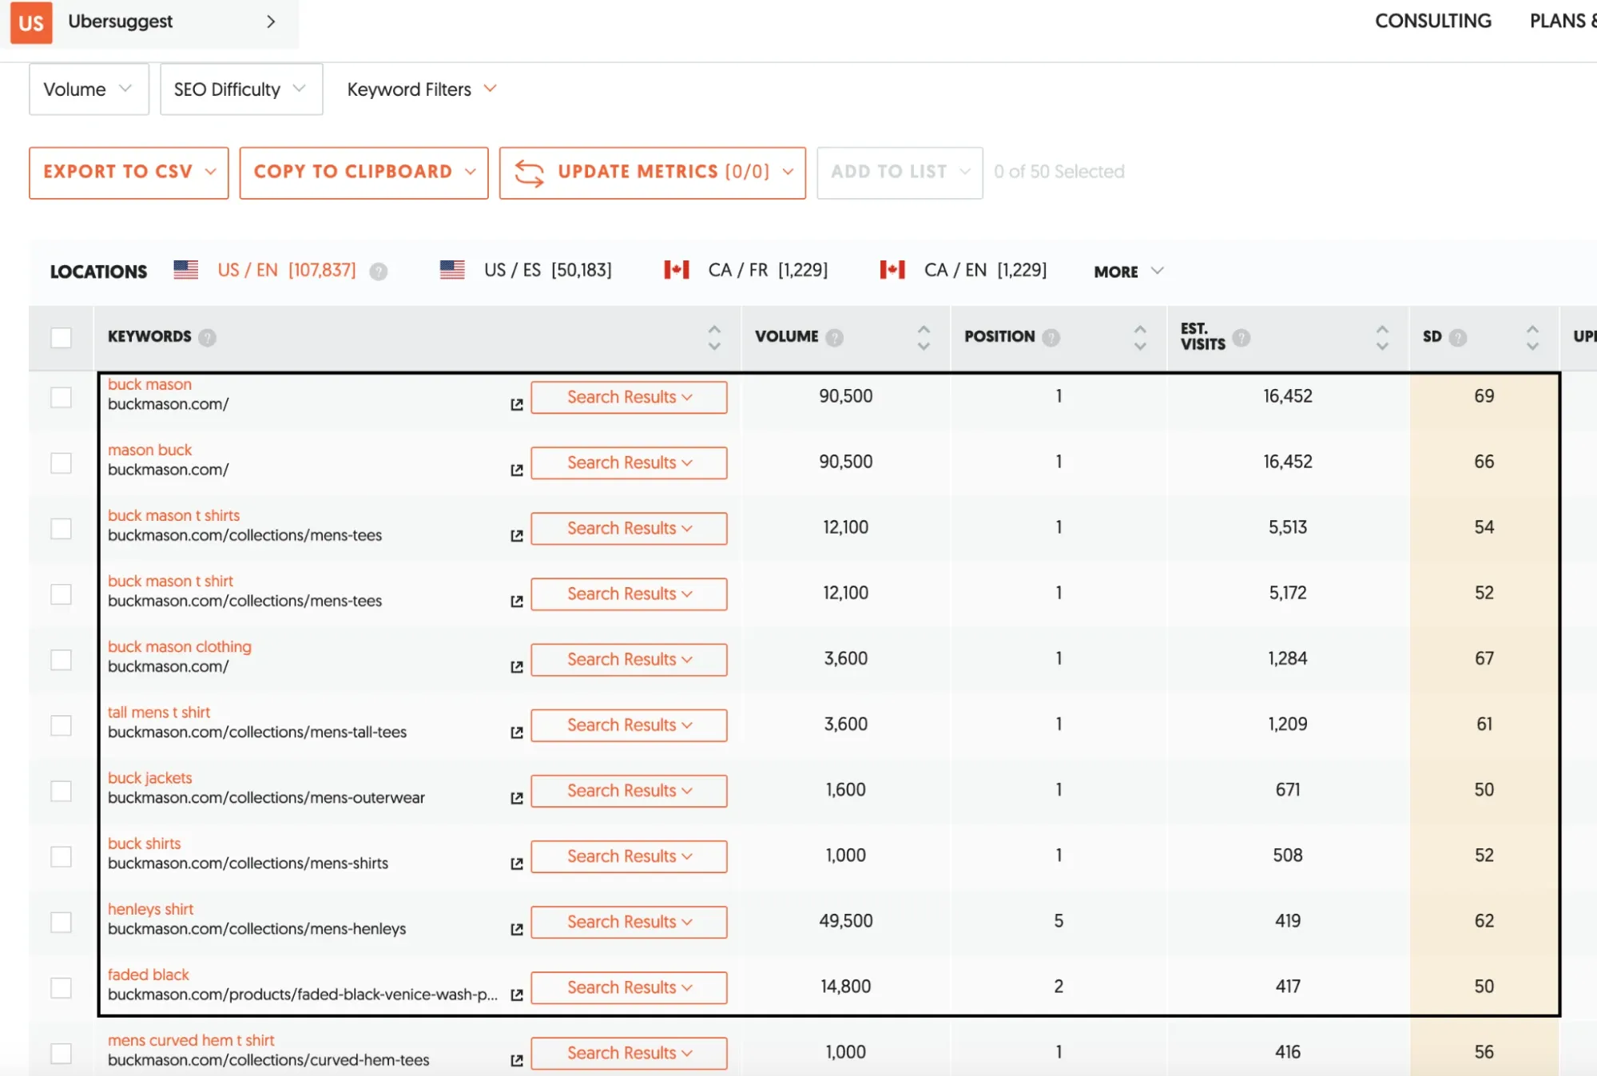Expand Search Results for faded black row
This screenshot has width=1597, height=1076.
(x=629, y=987)
